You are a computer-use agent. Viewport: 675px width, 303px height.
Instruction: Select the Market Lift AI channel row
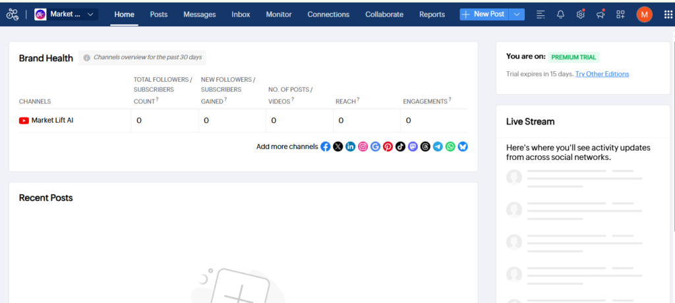[x=243, y=121]
